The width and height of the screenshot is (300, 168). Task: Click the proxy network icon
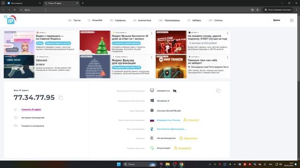pos(152,138)
